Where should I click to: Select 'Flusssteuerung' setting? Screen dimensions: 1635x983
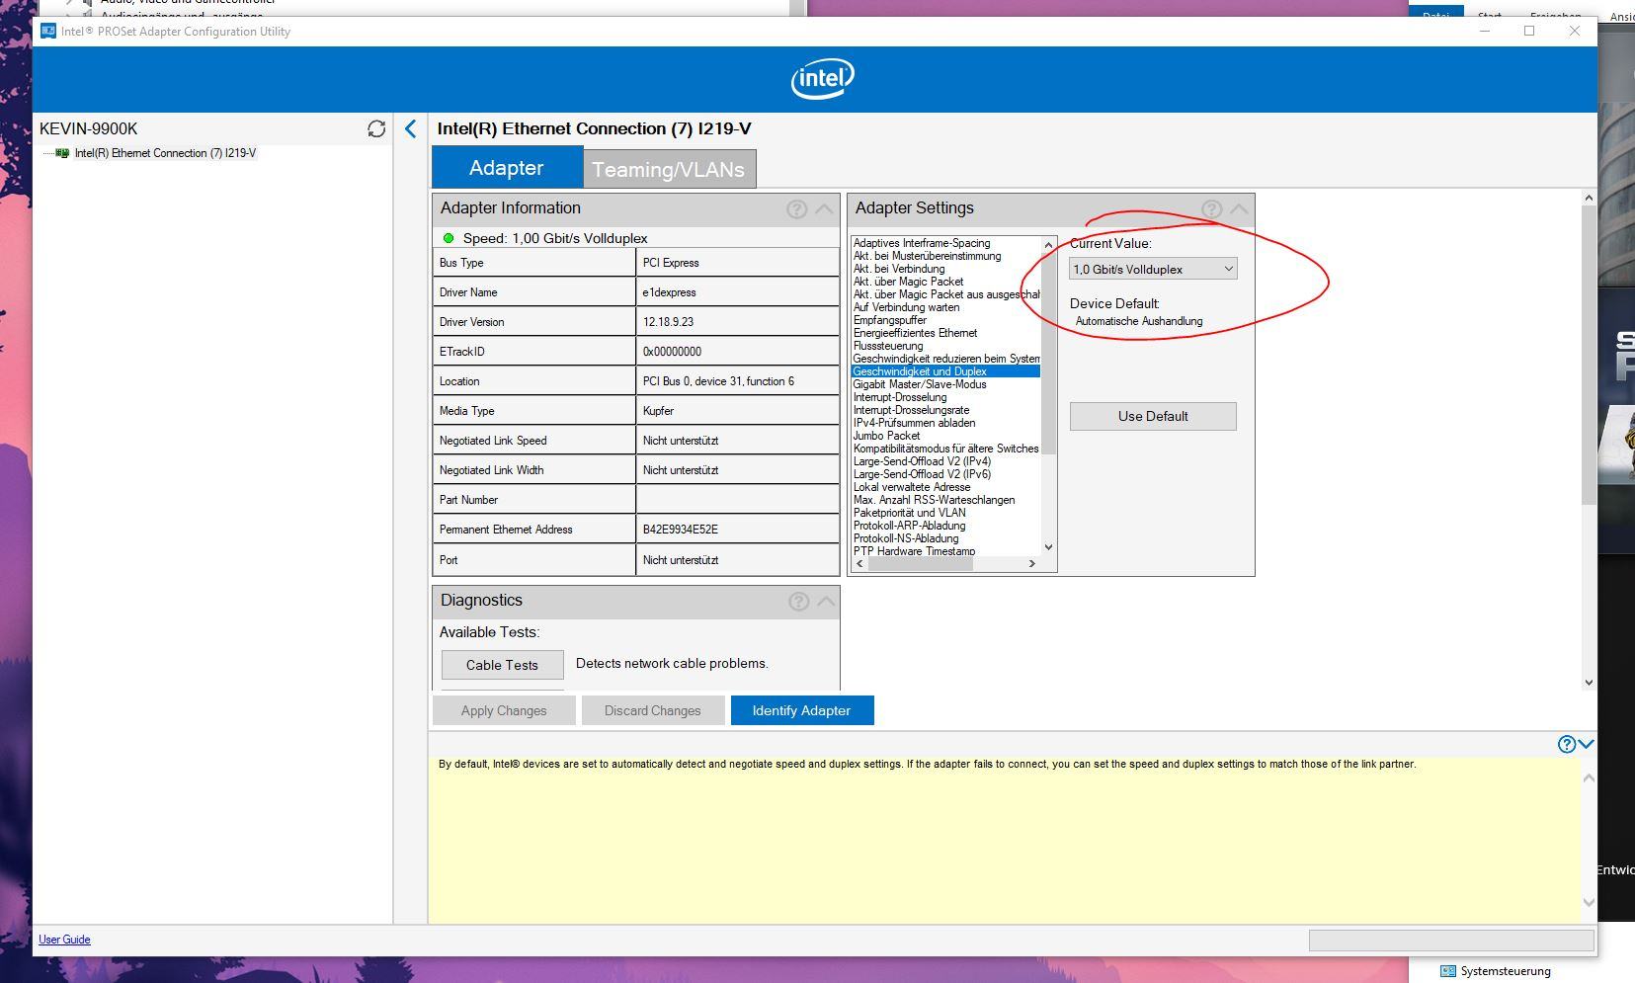pyautogui.click(x=945, y=346)
